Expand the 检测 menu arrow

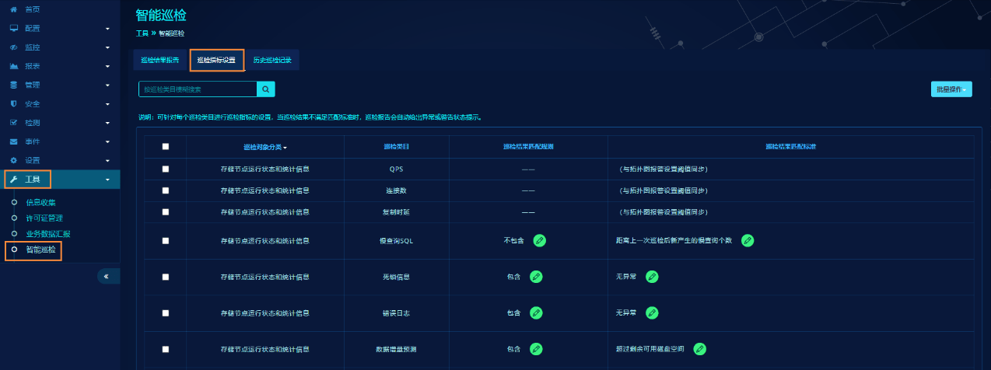(x=107, y=123)
